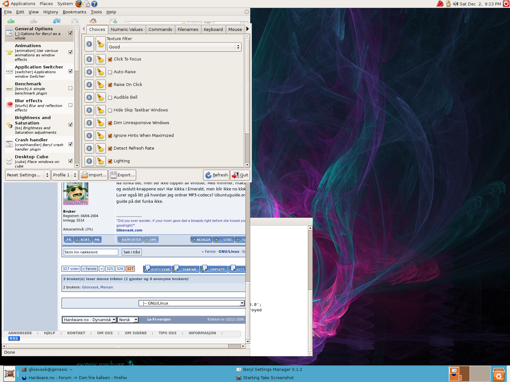
Task: Click the Refresh button
Action: click(216, 175)
